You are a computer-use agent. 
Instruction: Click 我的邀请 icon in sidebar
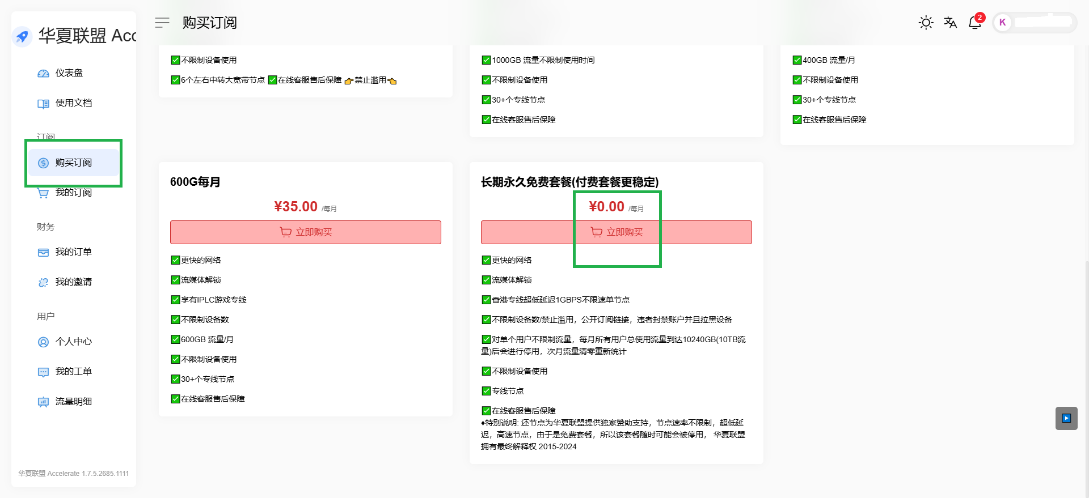43,283
